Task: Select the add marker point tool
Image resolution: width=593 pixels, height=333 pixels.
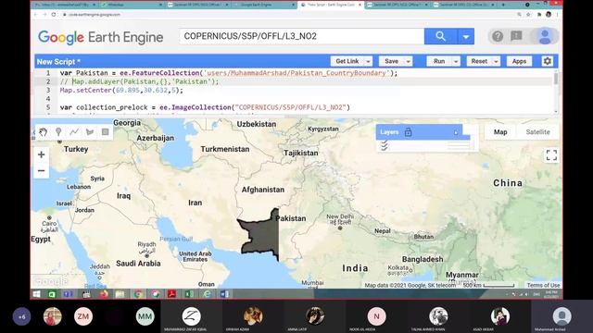Action: click(58, 131)
